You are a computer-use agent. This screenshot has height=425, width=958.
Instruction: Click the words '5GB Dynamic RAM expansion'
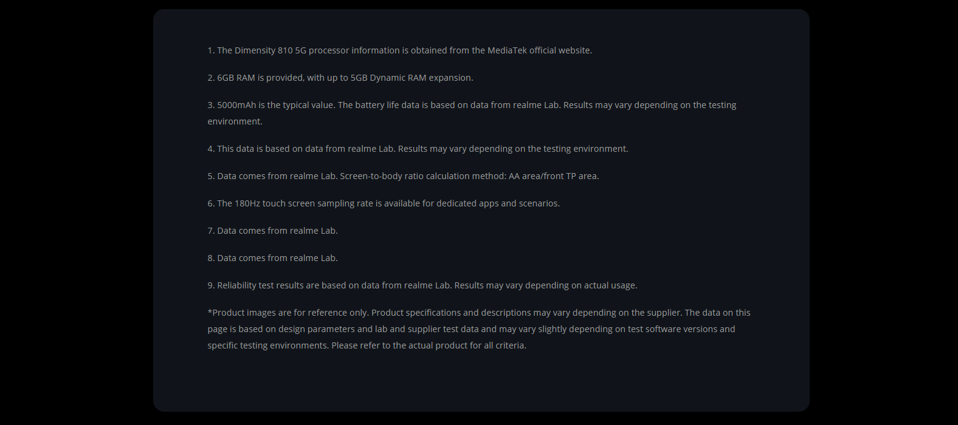point(412,78)
